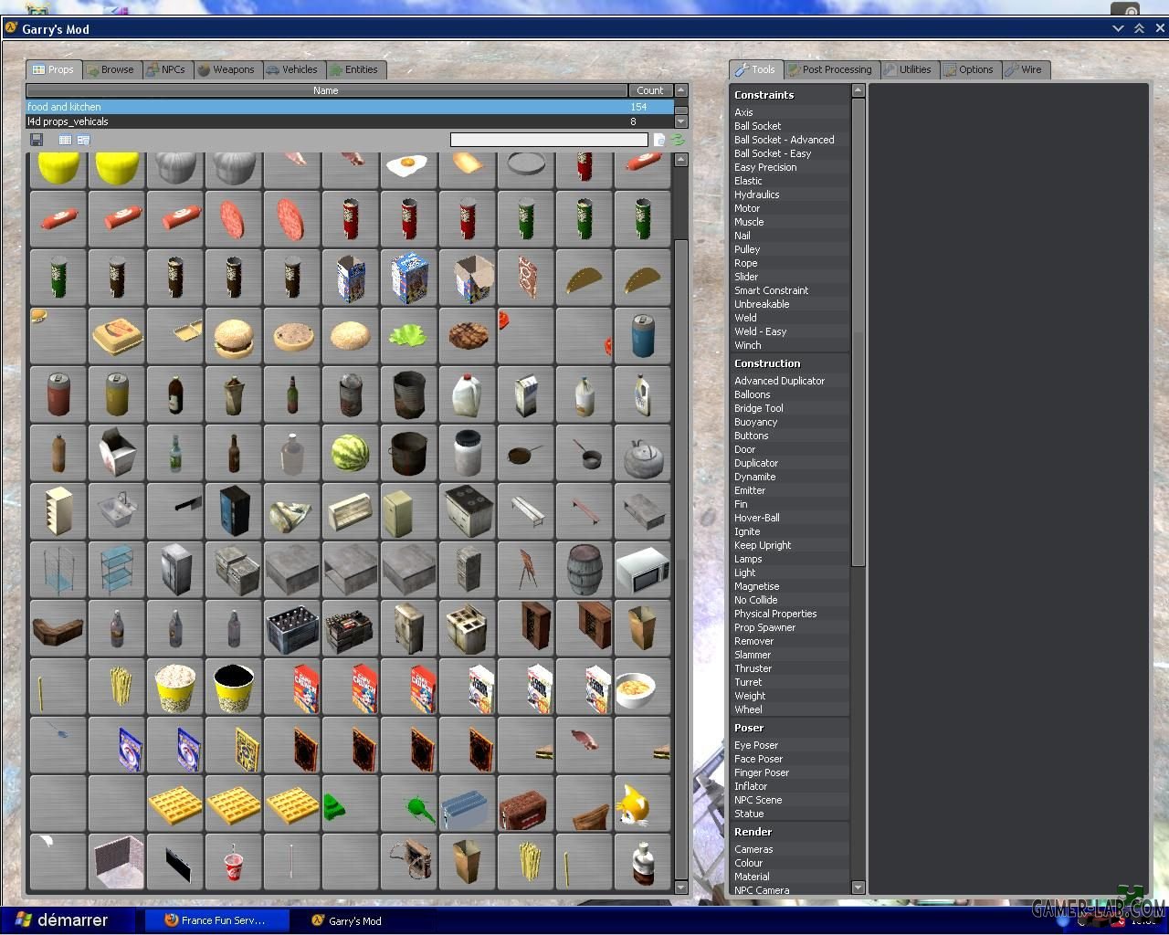Image resolution: width=1169 pixels, height=935 pixels.
Task: Select the 'food and kitchen' category row
Action: coord(350,107)
